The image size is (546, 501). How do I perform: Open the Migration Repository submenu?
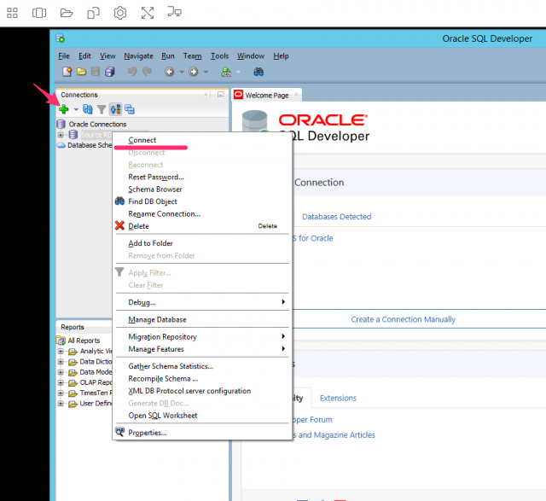[202, 337]
